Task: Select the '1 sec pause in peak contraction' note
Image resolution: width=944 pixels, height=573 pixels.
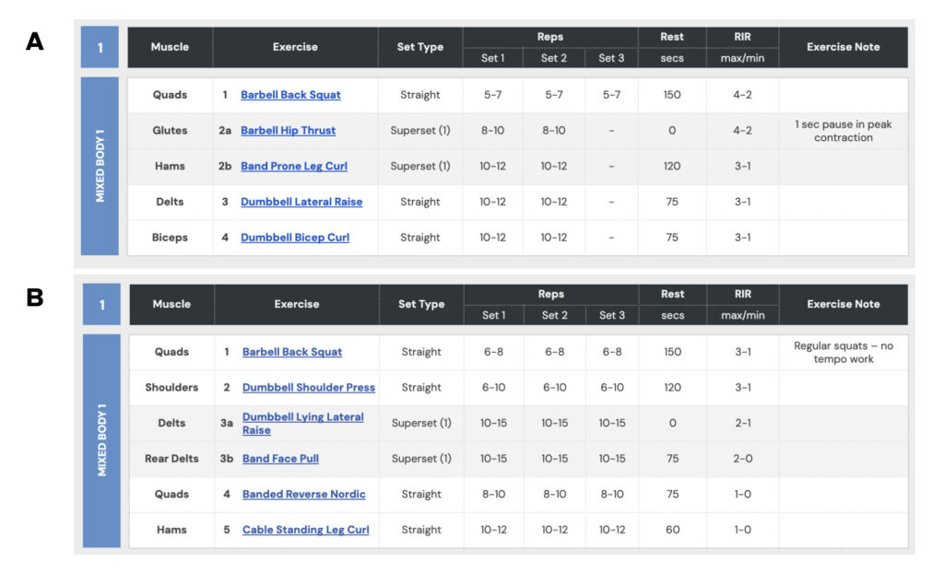Action: pos(843,131)
